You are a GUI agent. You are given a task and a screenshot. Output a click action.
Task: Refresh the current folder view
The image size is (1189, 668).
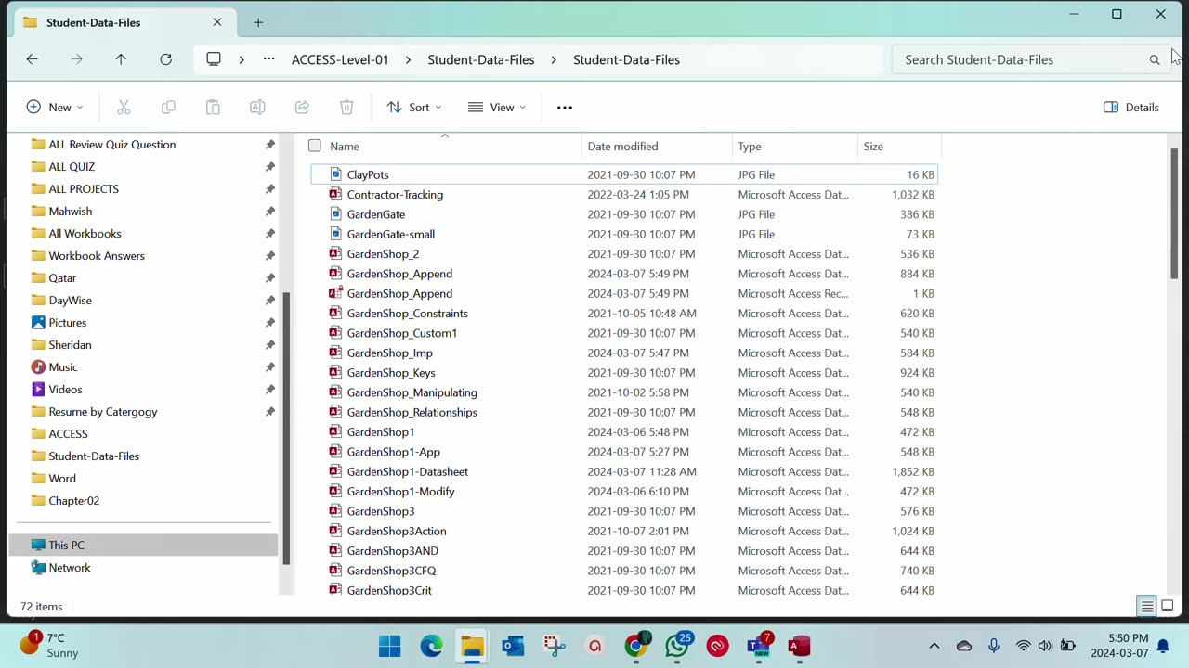(x=165, y=59)
